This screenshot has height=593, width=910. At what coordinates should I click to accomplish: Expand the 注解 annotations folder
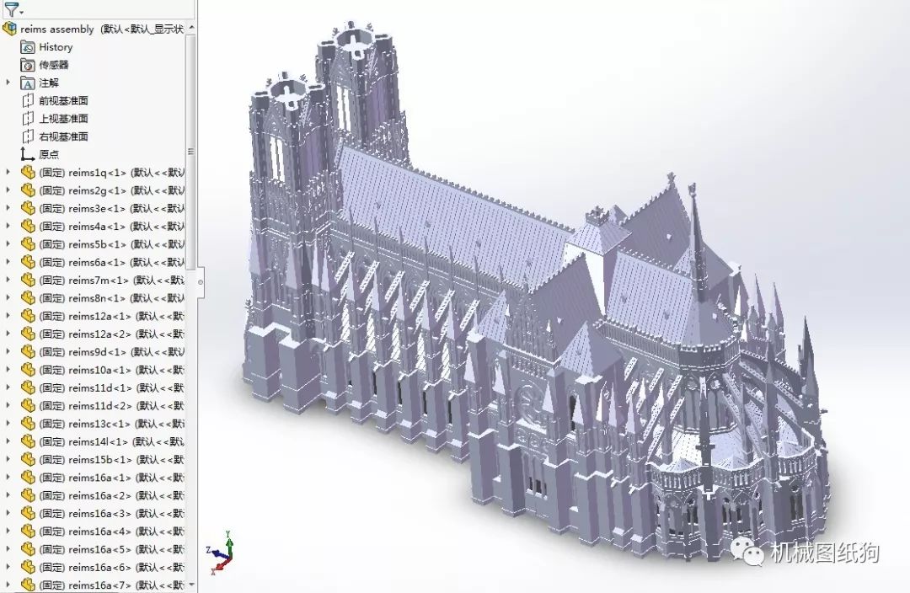coord(8,83)
